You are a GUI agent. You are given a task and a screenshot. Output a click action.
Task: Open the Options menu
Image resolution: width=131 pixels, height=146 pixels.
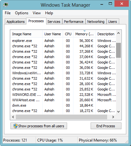[22, 13]
